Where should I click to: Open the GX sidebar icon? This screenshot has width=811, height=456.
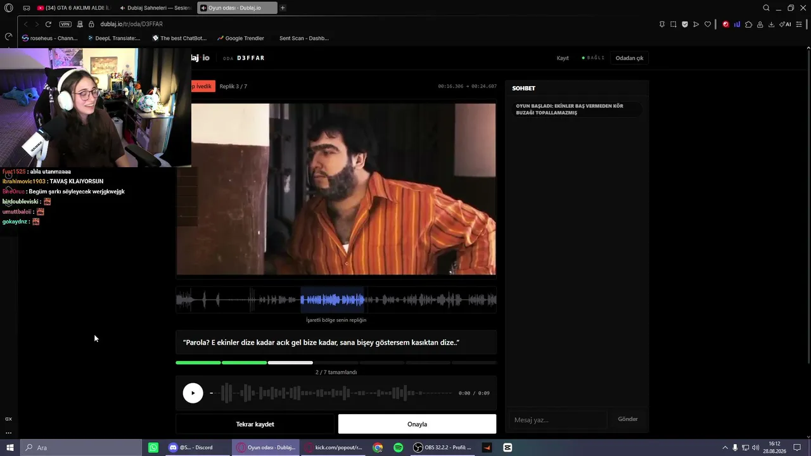coord(8,419)
